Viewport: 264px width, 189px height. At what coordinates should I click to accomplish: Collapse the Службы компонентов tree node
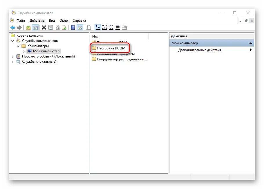(x=13, y=41)
